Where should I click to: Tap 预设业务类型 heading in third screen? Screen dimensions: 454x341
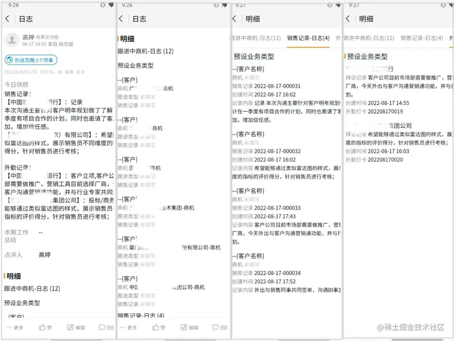pos(253,56)
